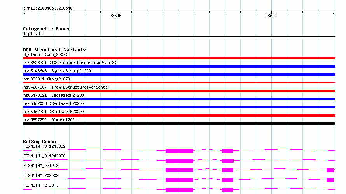Click the rightmost exon of FOXM1|NM_021953

(330, 170)
